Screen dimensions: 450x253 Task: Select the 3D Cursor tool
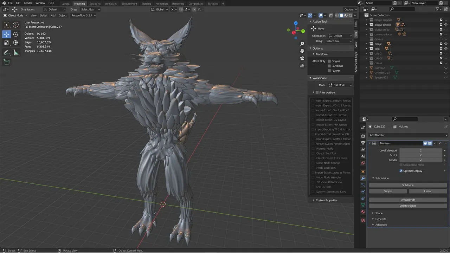pos(16,25)
